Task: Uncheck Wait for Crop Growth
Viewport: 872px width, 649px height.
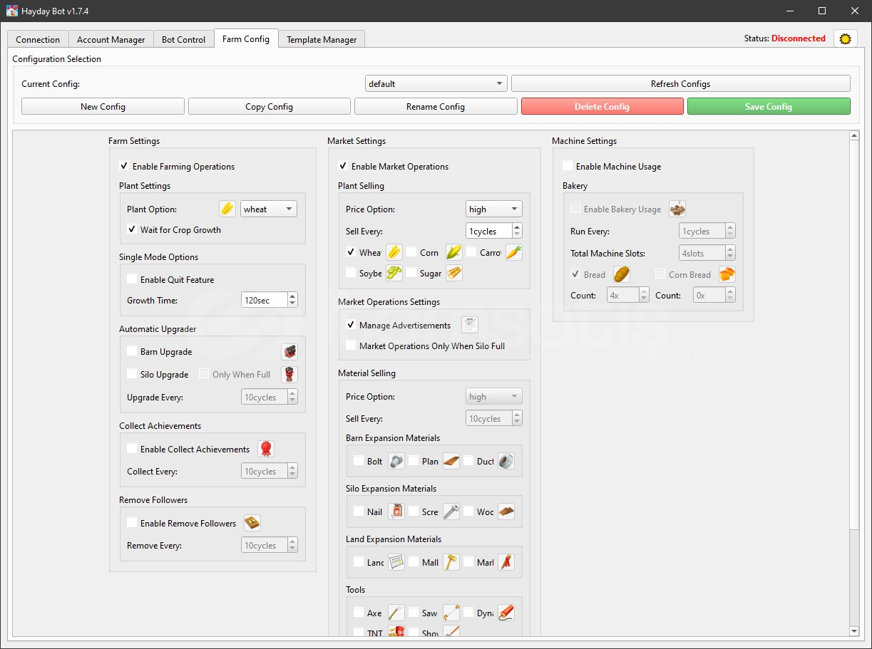Action: click(132, 230)
